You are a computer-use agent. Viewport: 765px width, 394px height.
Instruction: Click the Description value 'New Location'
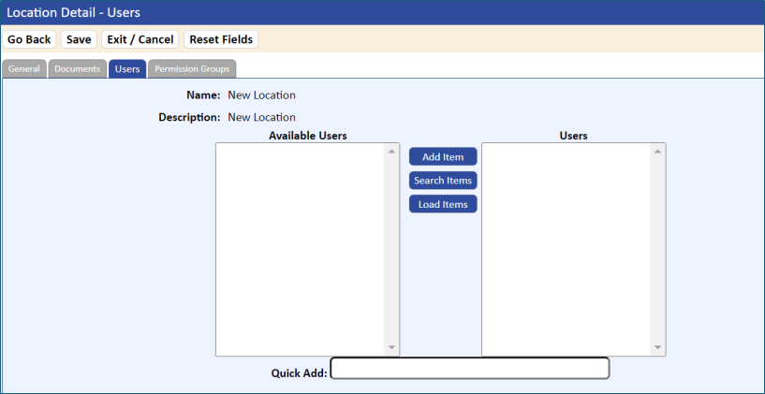coord(261,118)
